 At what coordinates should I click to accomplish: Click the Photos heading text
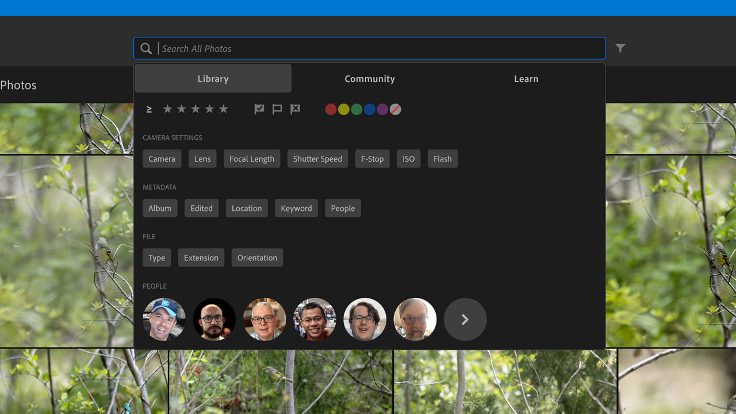(18, 85)
